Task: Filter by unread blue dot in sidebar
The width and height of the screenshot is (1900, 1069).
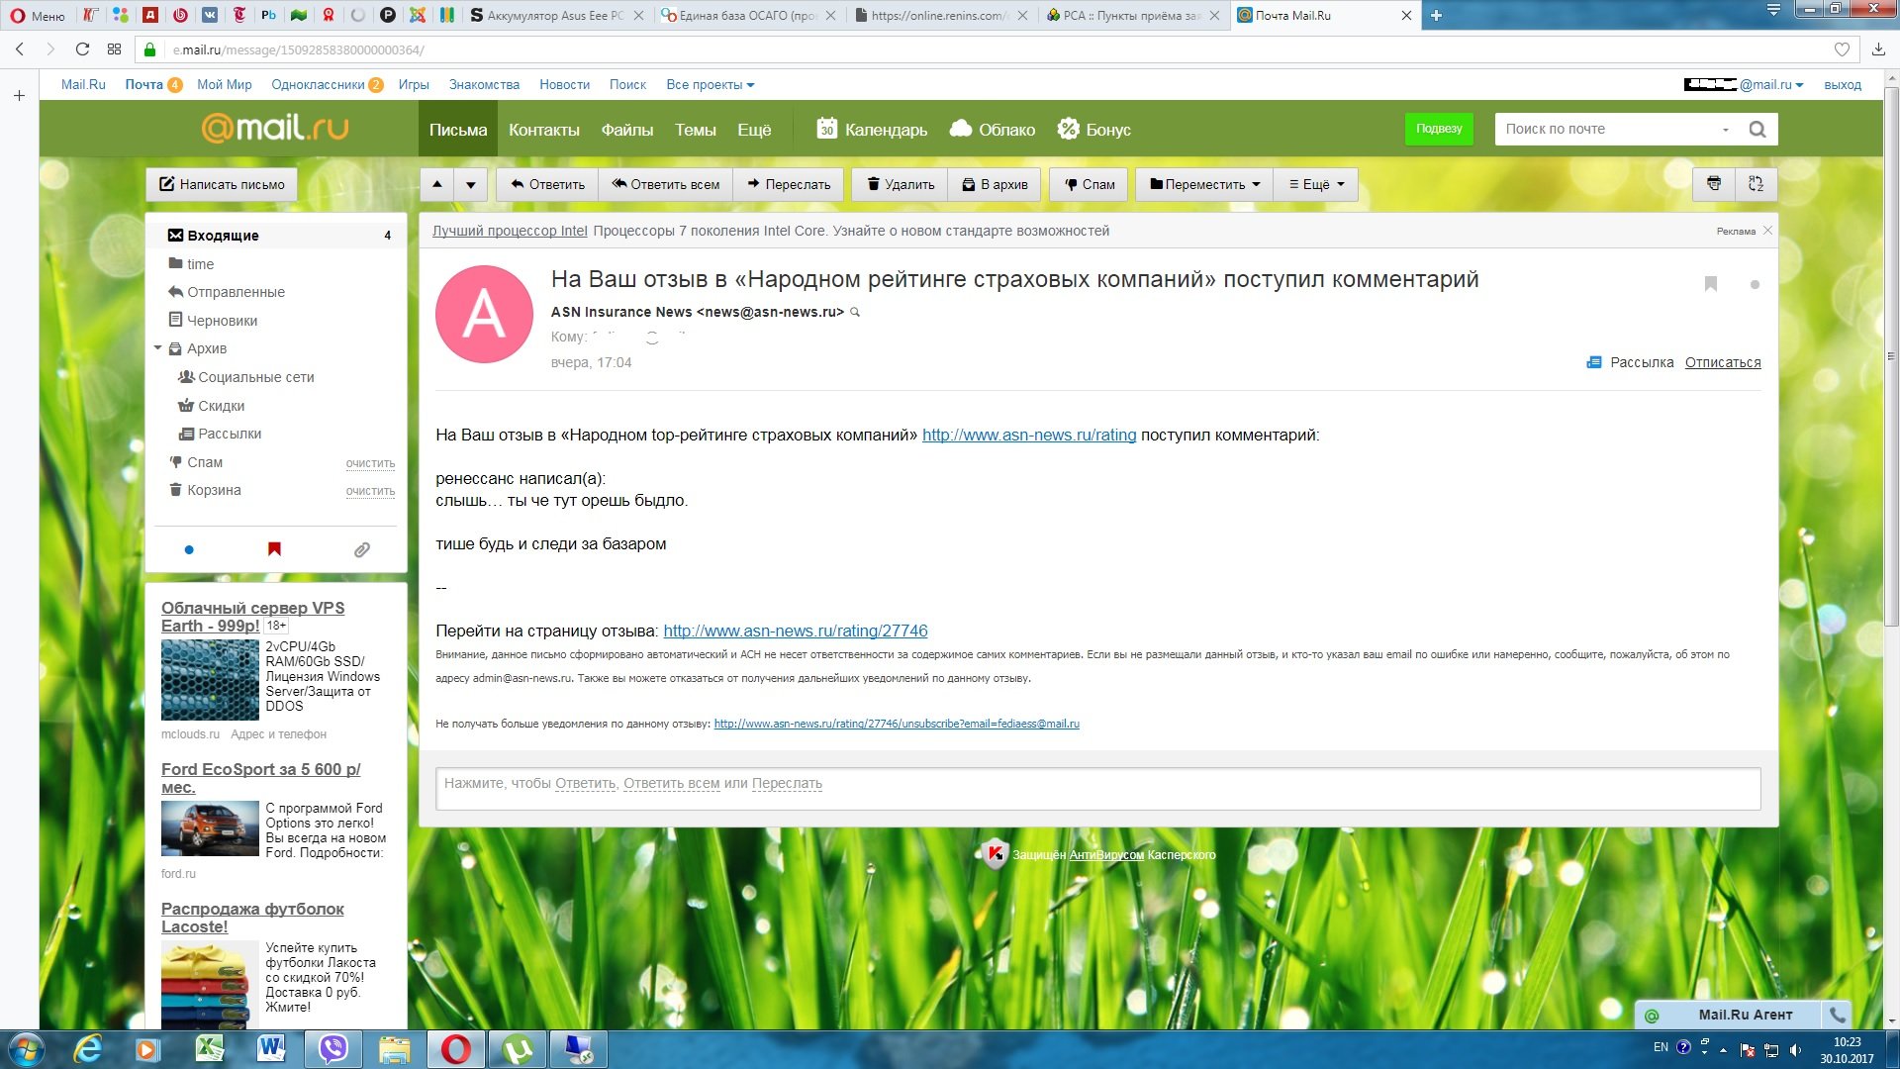Action: (x=189, y=549)
